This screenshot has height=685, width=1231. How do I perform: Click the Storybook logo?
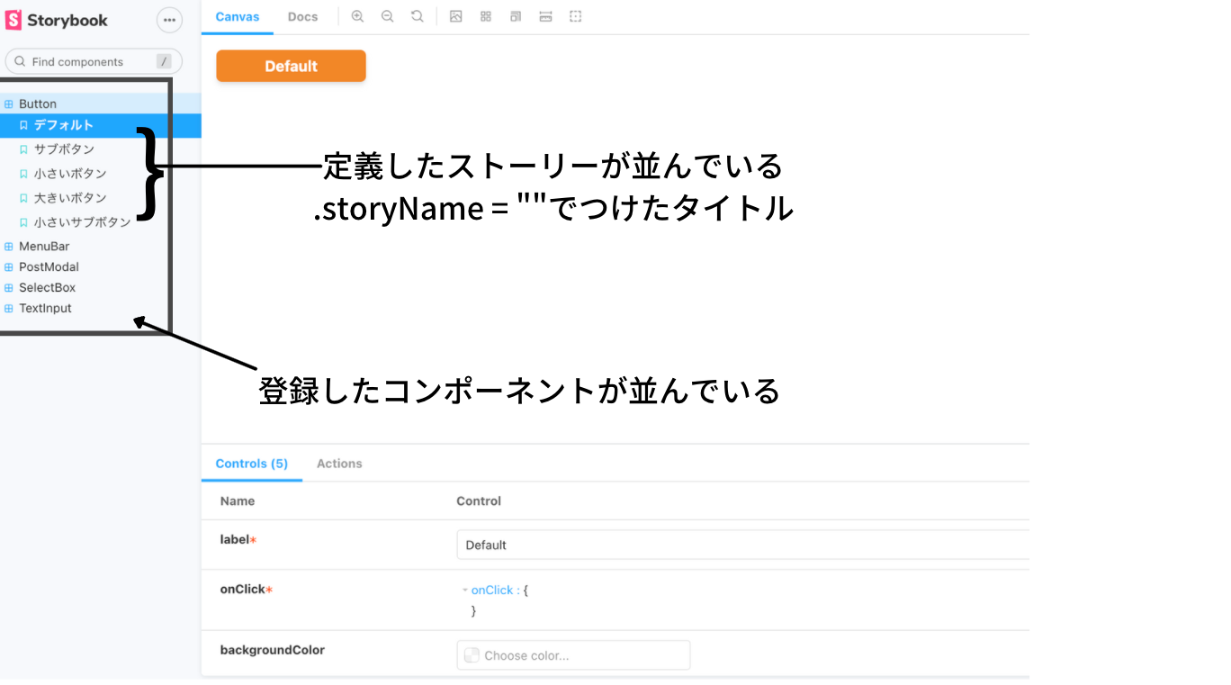tap(56, 20)
